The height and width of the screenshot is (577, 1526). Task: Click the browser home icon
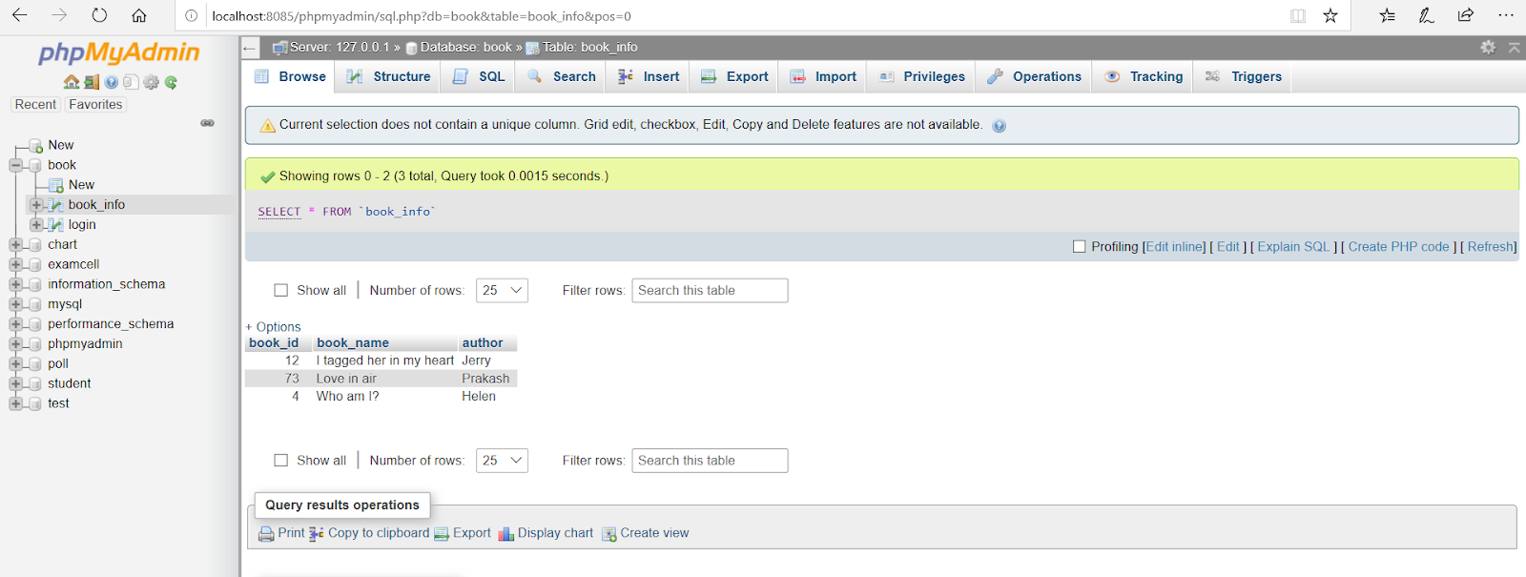(139, 15)
